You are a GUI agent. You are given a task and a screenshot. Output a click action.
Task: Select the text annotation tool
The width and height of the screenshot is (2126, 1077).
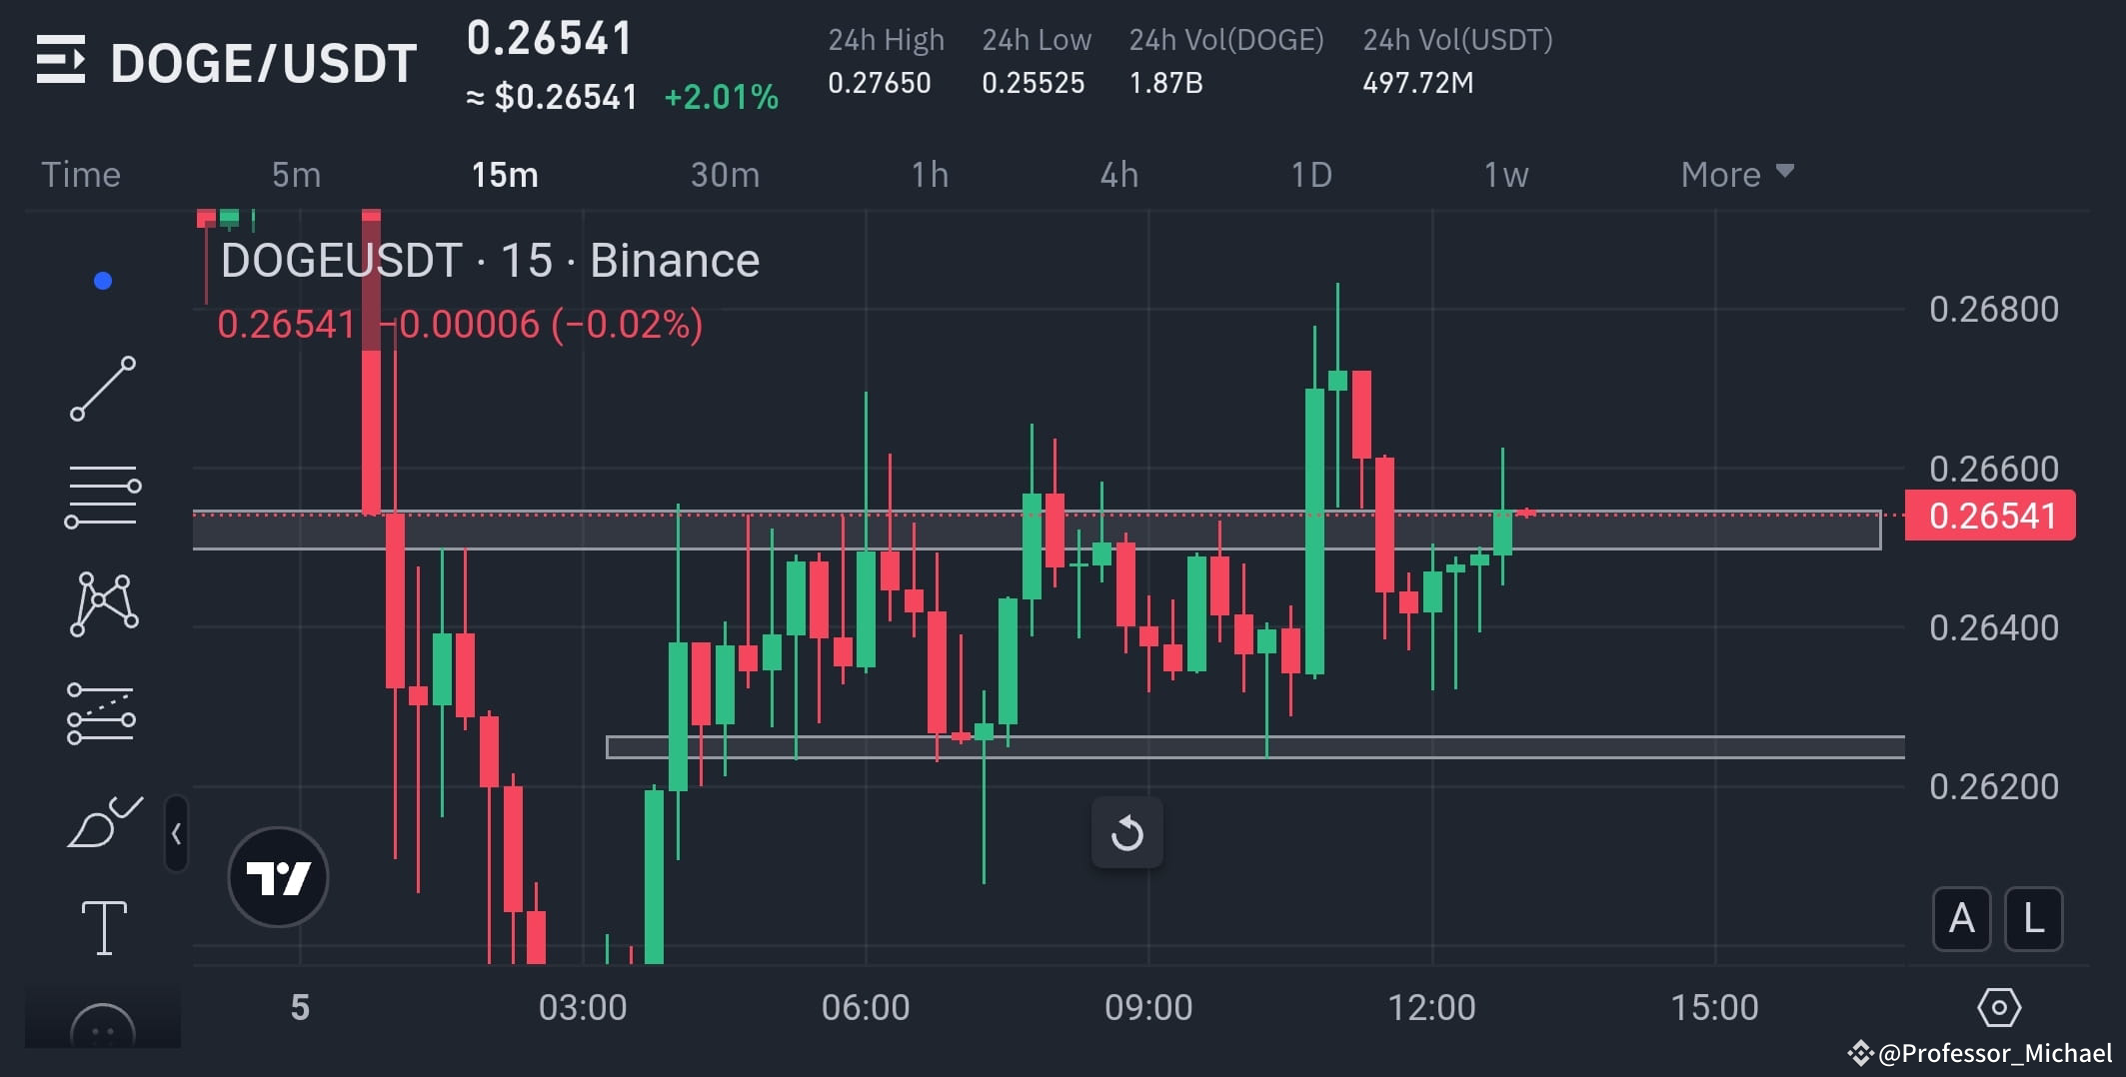click(x=103, y=927)
